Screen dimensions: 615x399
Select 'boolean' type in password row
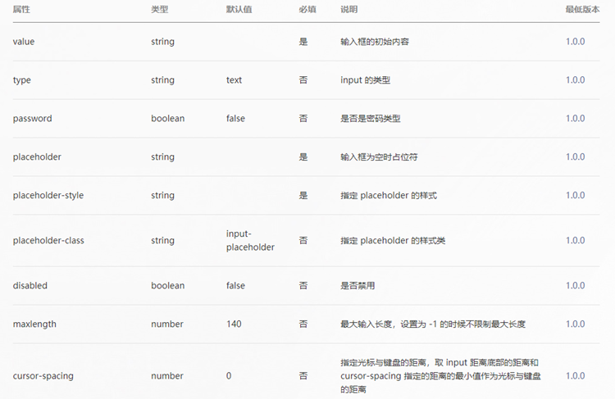tap(168, 118)
